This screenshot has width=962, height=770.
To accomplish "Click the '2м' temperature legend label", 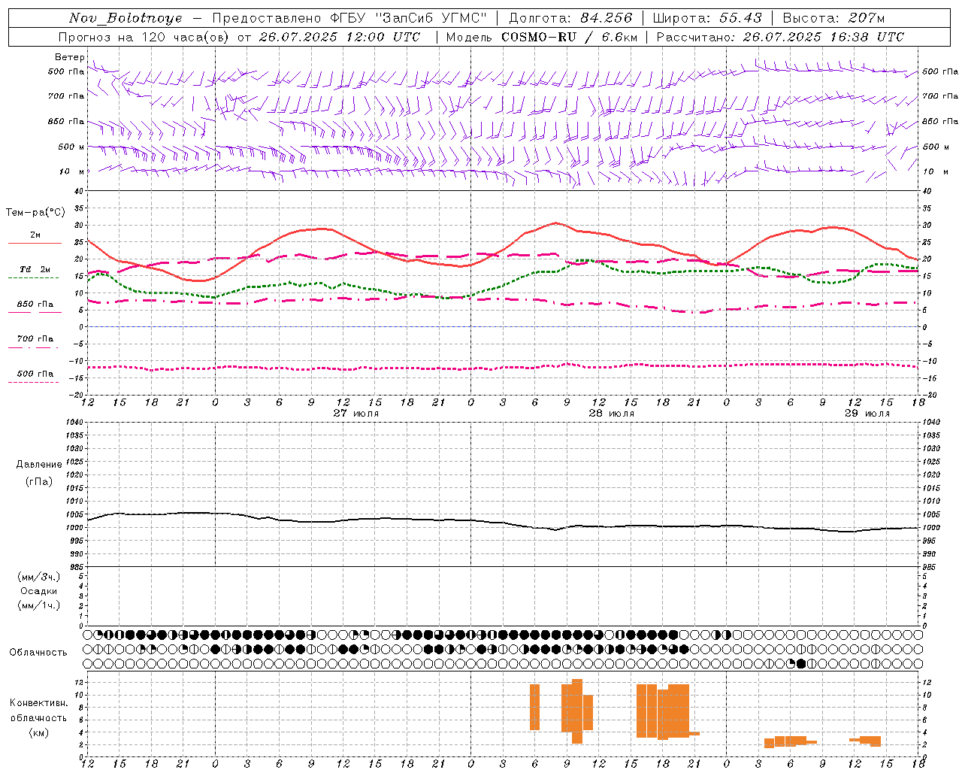I will (35, 235).
